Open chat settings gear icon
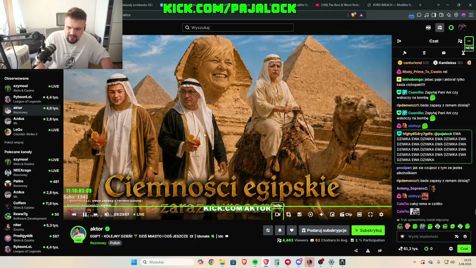The height and width of the screenshot is (268, 476). click(451, 249)
